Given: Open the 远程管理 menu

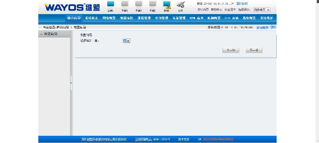Looking at the screenshot, I should coord(144,18).
